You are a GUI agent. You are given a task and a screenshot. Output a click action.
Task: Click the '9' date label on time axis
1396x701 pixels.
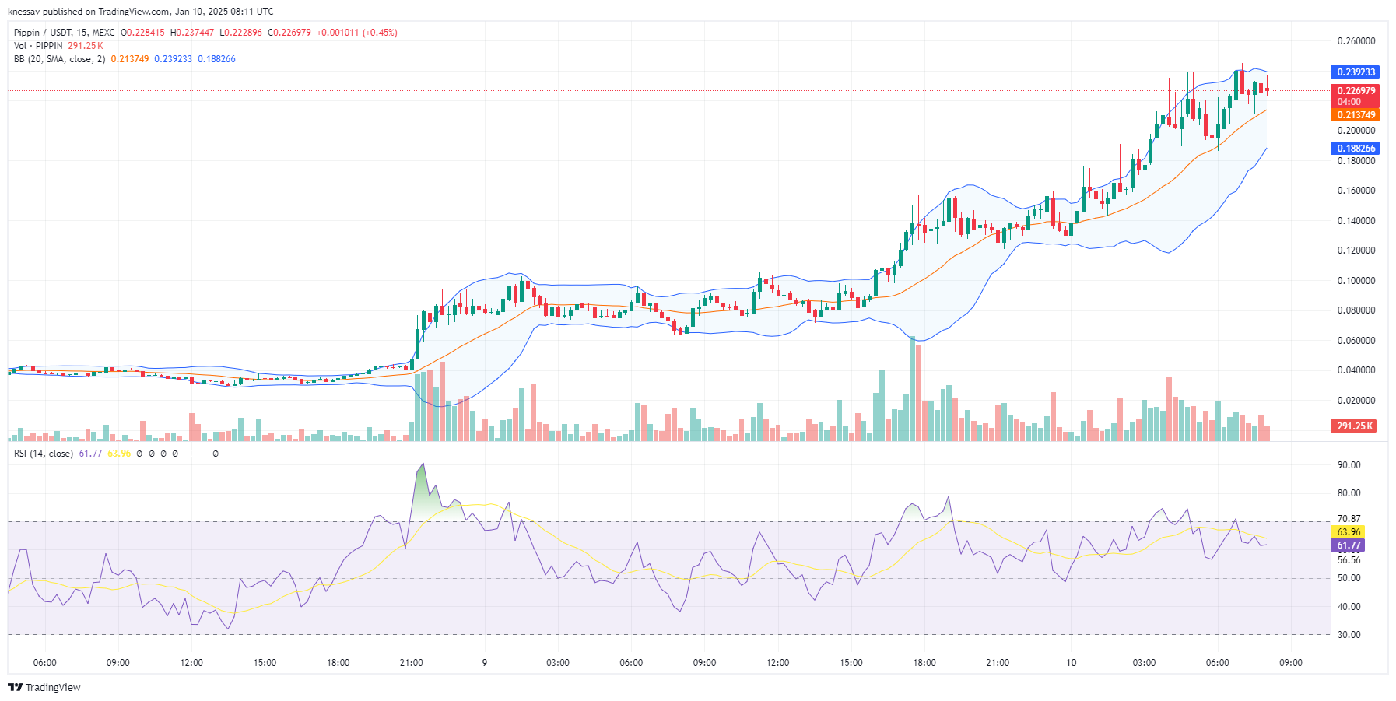tap(485, 663)
